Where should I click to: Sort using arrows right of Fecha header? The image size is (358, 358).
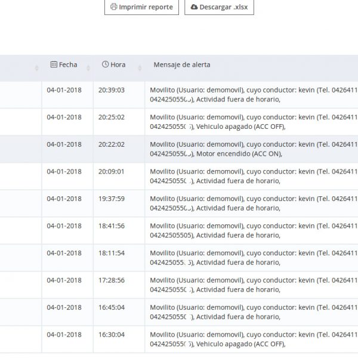coord(88,68)
